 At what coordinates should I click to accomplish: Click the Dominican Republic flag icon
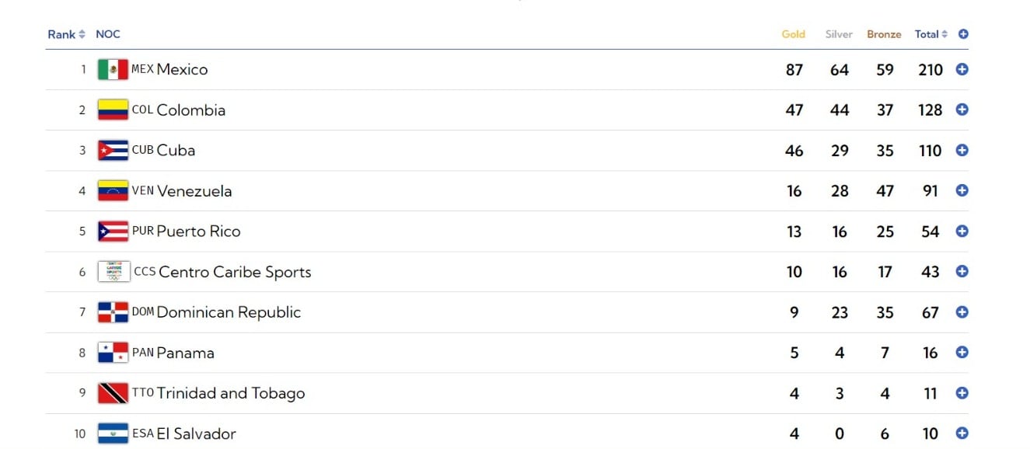point(113,312)
